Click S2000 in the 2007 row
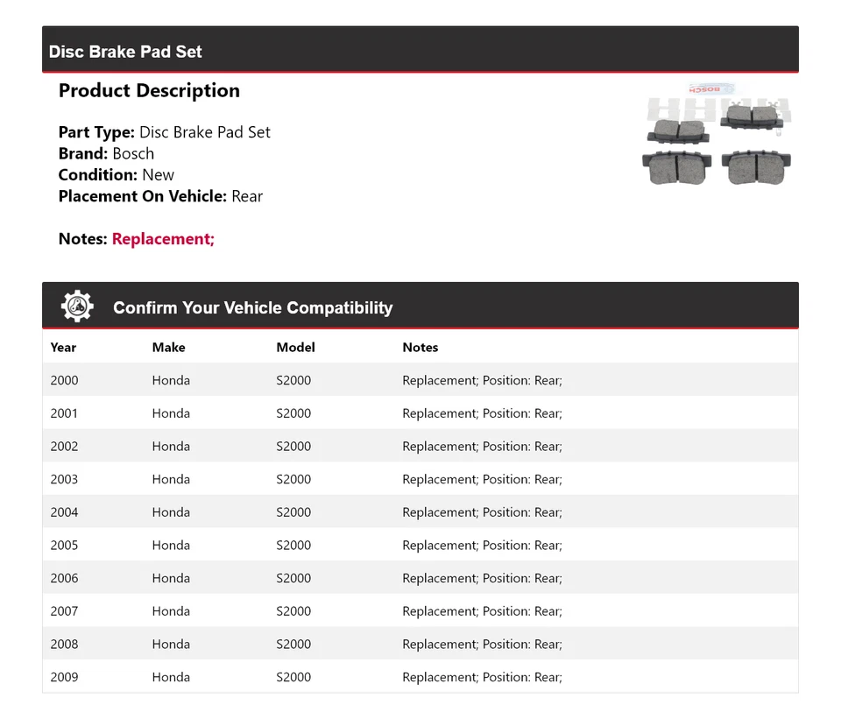Viewport: 841px width, 719px height. click(x=293, y=611)
